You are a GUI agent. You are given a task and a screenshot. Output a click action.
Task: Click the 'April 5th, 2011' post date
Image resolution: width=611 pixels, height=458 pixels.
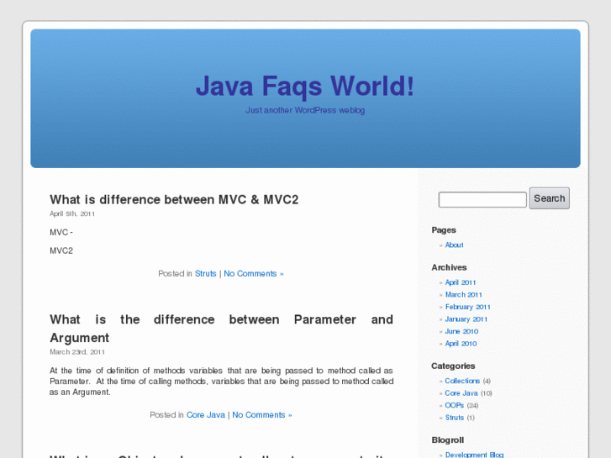tap(72, 213)
